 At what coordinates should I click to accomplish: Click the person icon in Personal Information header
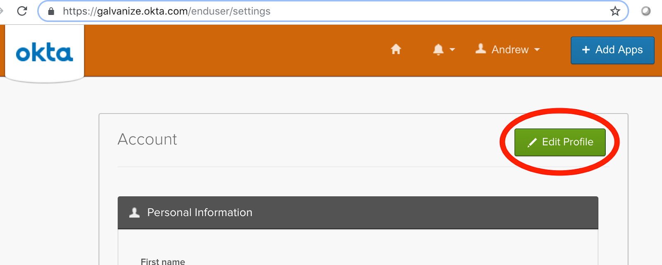[134, 212]
